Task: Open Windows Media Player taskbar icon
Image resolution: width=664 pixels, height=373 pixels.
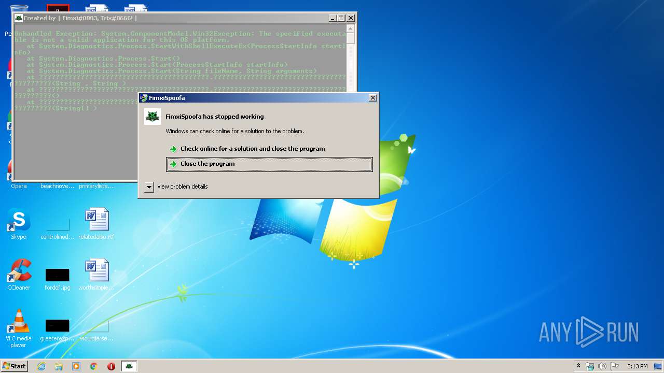Action: 76,366
